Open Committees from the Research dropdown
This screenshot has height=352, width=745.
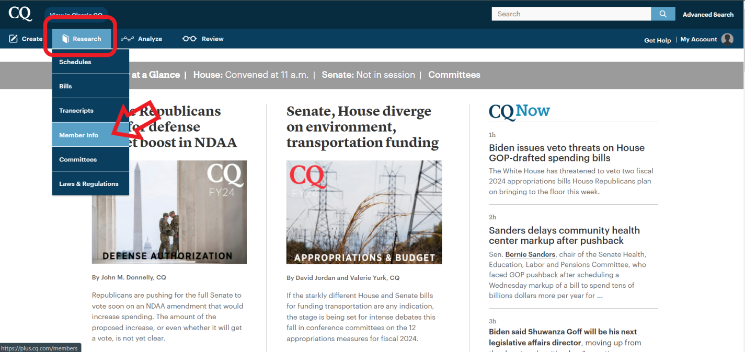[x=77, y=159]
